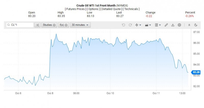Click the redo arrow icon

click(130, 25)
